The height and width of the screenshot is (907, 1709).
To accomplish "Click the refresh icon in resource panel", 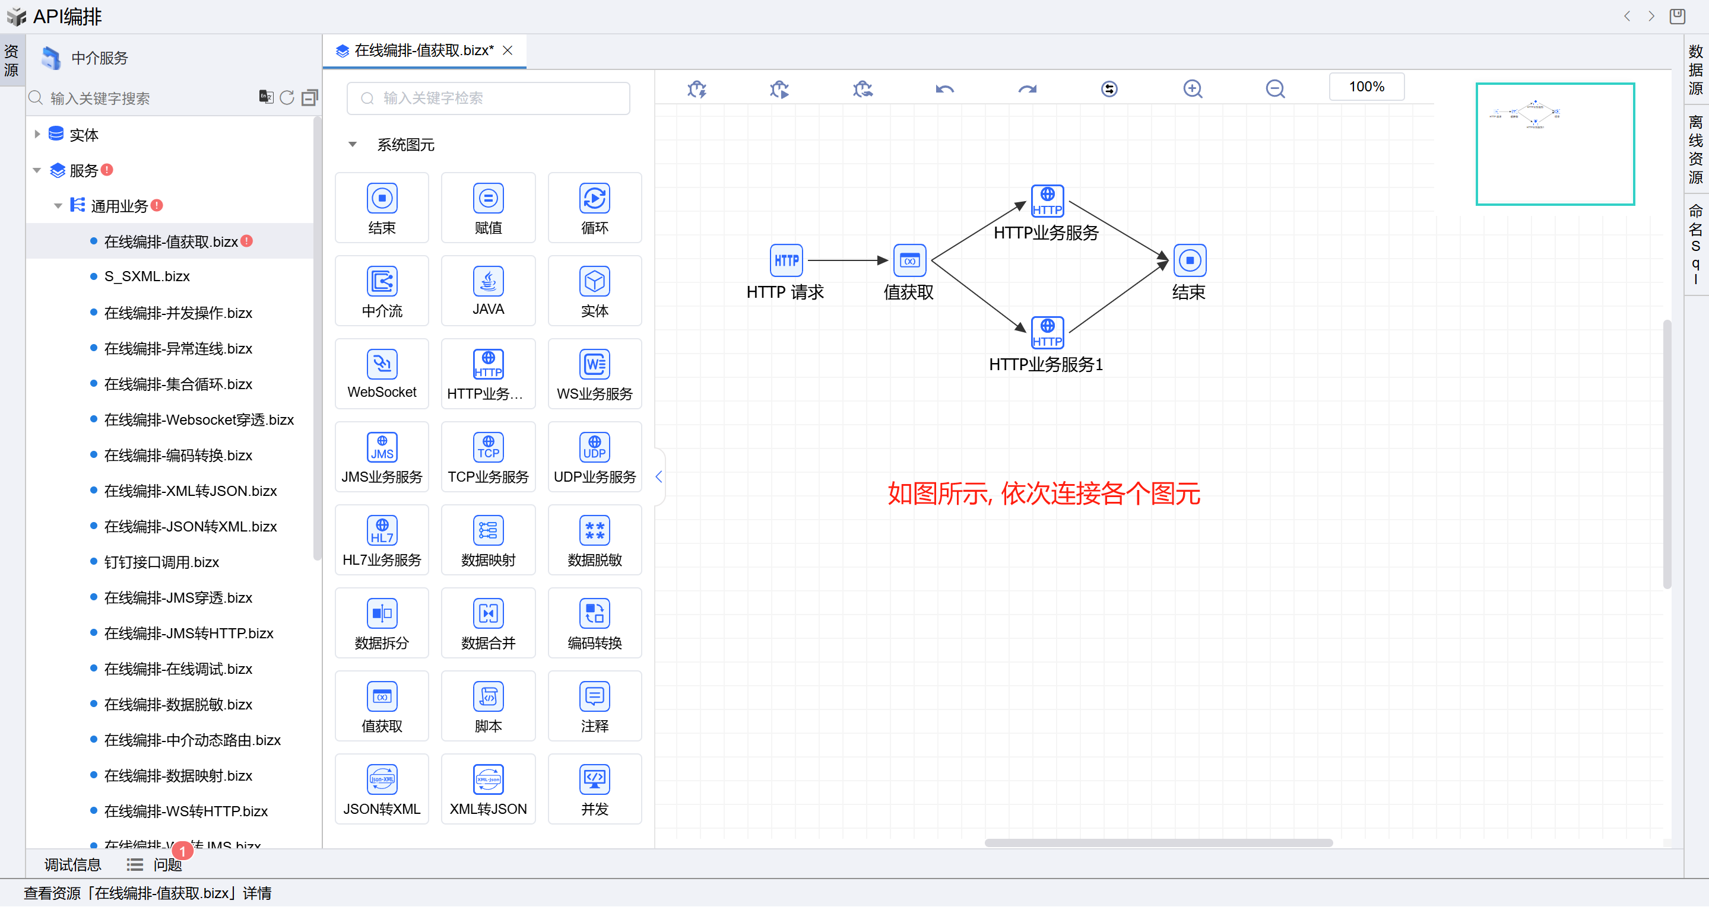I will click(287, 97).
